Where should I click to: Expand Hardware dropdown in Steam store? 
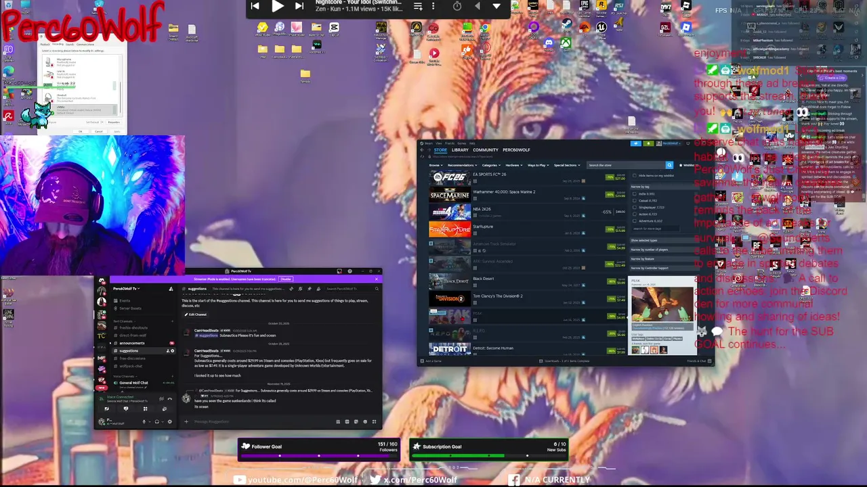coord(514,165)
